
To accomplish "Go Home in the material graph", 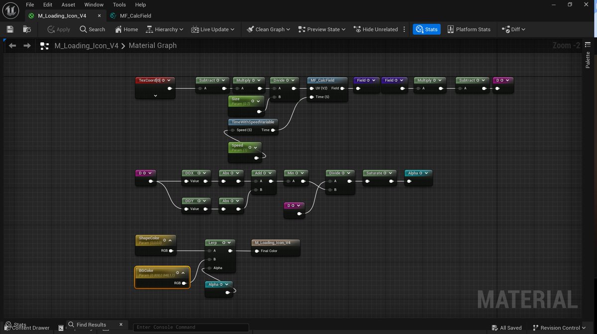I will 126,29.
